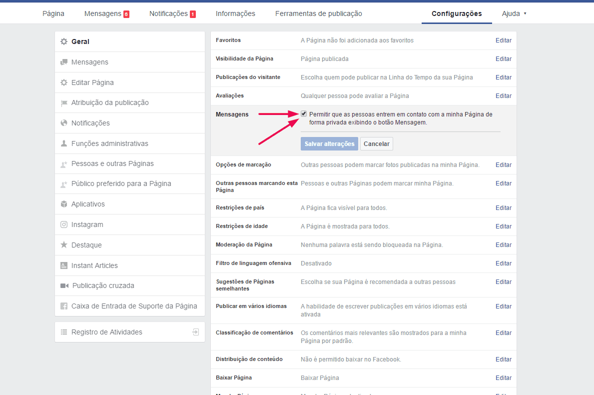Click the flag icon for Atribuição da publicação
Viewport: 594px width, 395px height.
pos(64,103)
